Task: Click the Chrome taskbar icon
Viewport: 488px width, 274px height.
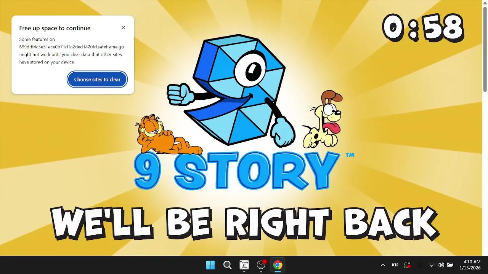Action: [x=278, y=265]
